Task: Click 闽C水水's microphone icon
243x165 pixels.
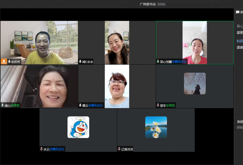Action: tap(80, 62)
